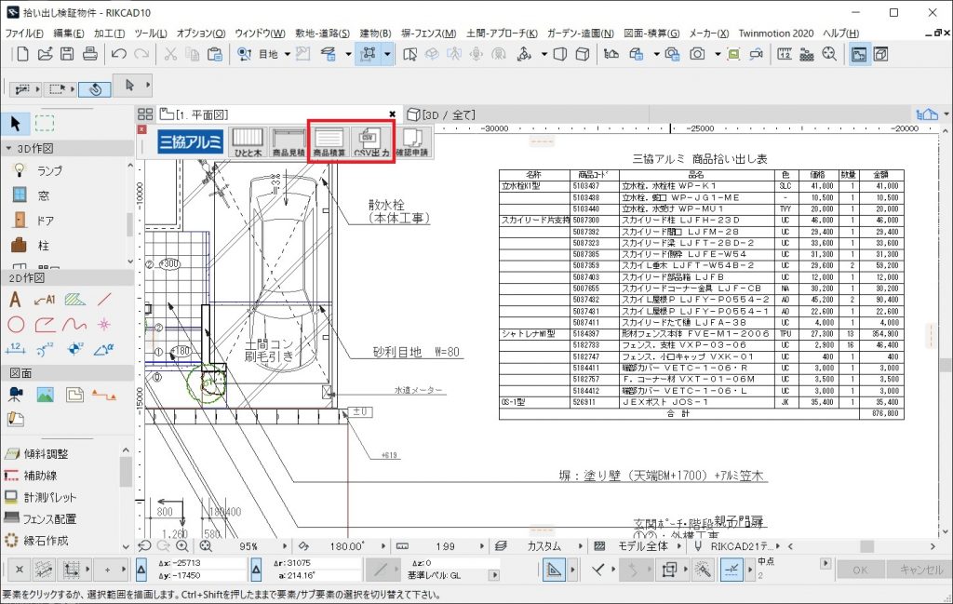Screen dimensions: 953x604
Task: Select the Text tool (letter A)
Action: pos(15,299)
